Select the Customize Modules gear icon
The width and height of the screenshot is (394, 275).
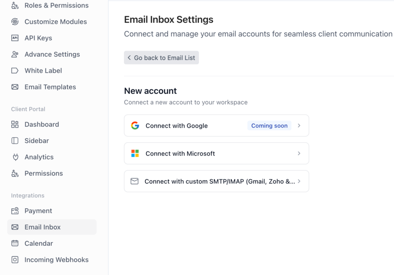point(14,22)
